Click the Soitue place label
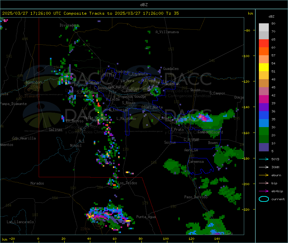The width and height of the screenshot is (288, 243). (170, 142)
